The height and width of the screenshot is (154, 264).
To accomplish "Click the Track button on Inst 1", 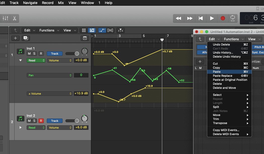I will (x=55, y=54).
